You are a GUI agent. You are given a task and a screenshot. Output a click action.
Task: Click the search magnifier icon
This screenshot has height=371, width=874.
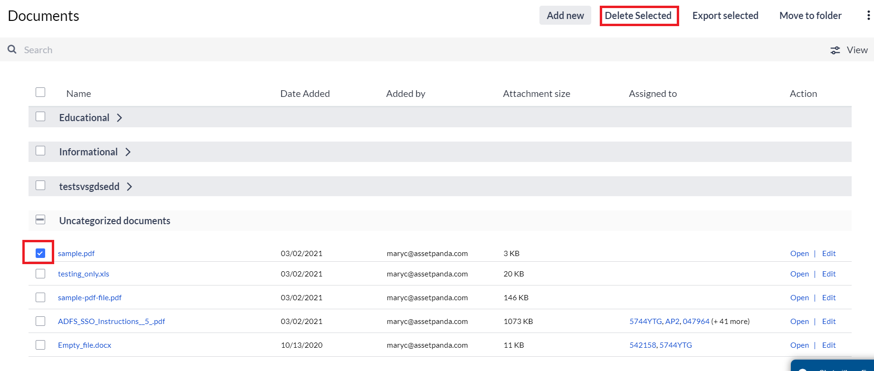coord(12,49)
